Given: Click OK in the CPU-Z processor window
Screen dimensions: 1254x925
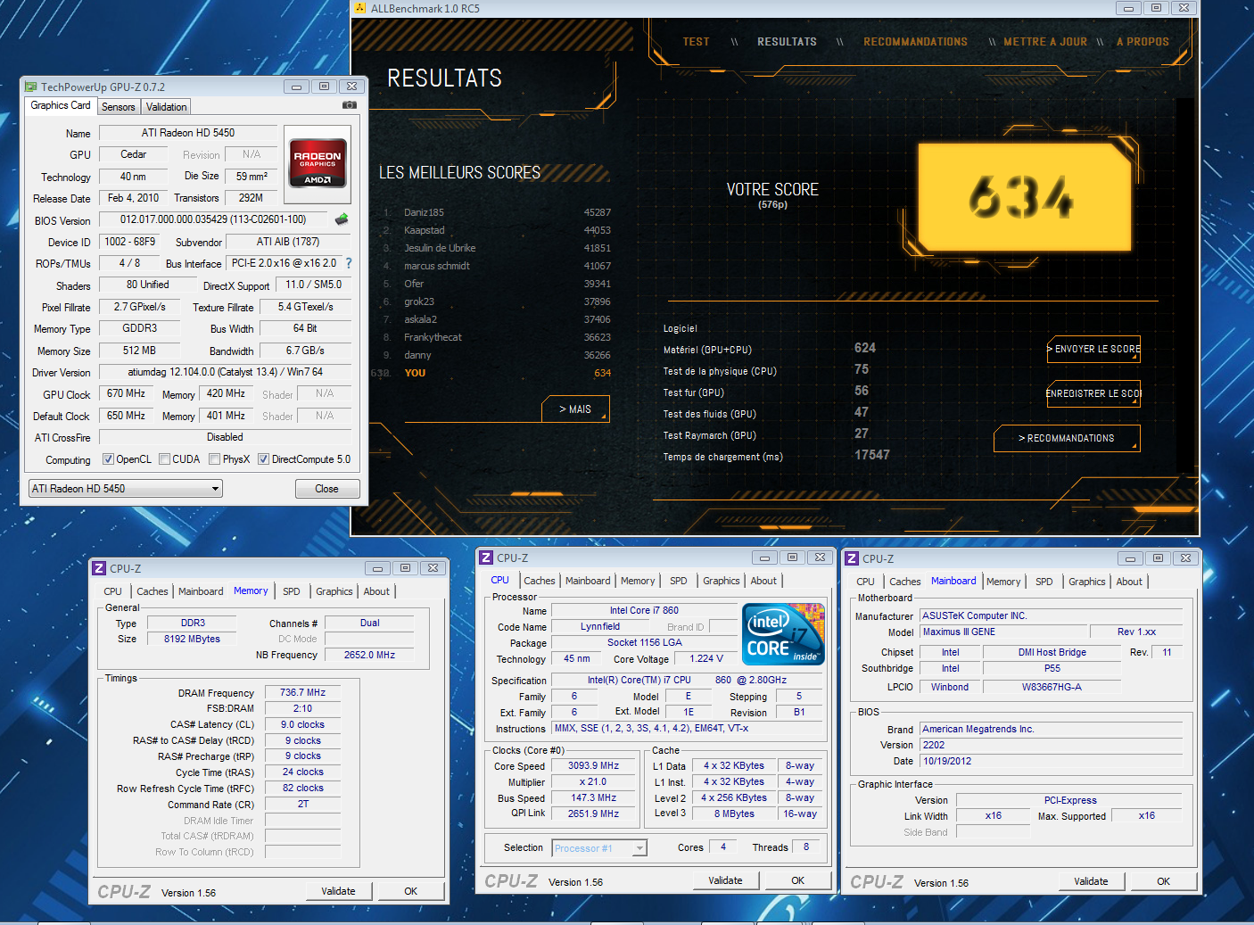Looking at the screenshot, I should [798, 880].
